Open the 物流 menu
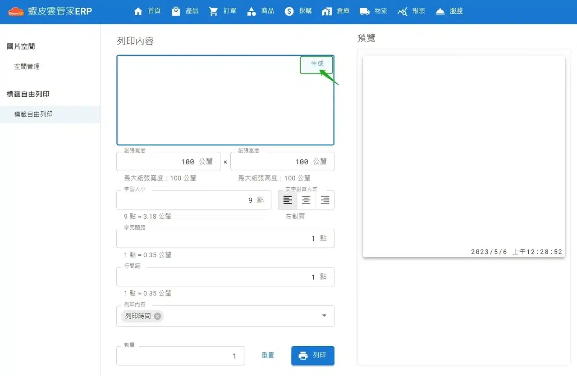The width and height of the screenshot is (577, 376). pyautogui.click(x=374, y=11)
